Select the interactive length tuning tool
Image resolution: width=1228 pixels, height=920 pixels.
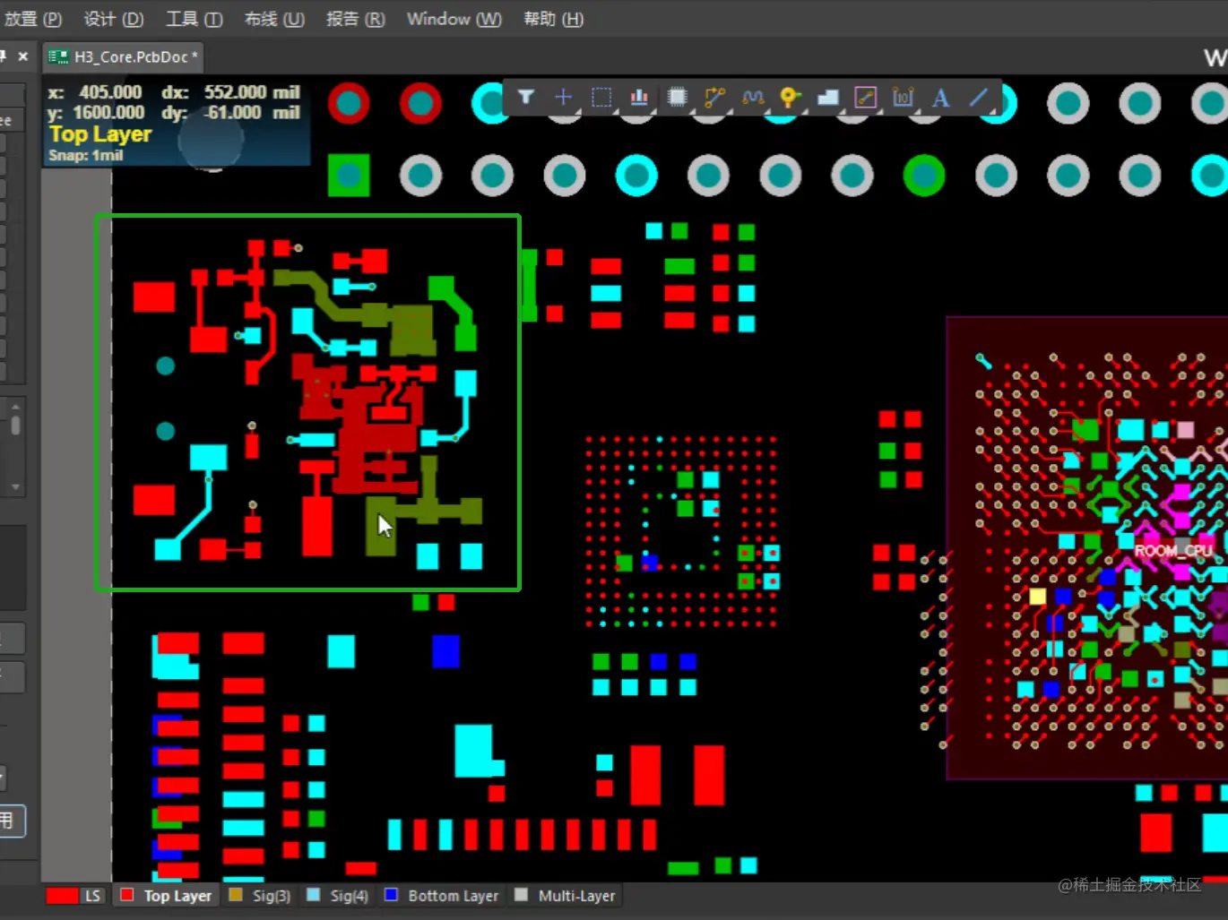(x=753, y=97)
